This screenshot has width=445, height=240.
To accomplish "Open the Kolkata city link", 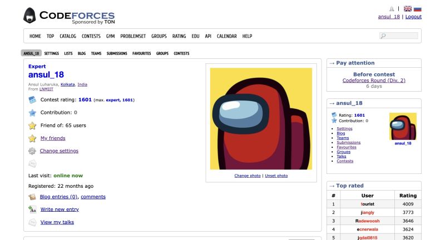I will [67, 84].
